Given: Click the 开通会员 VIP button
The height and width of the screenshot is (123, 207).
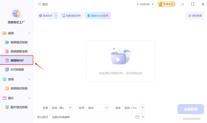Looking at the screenshot, I should pyautogui.click(x=167, y=4).
